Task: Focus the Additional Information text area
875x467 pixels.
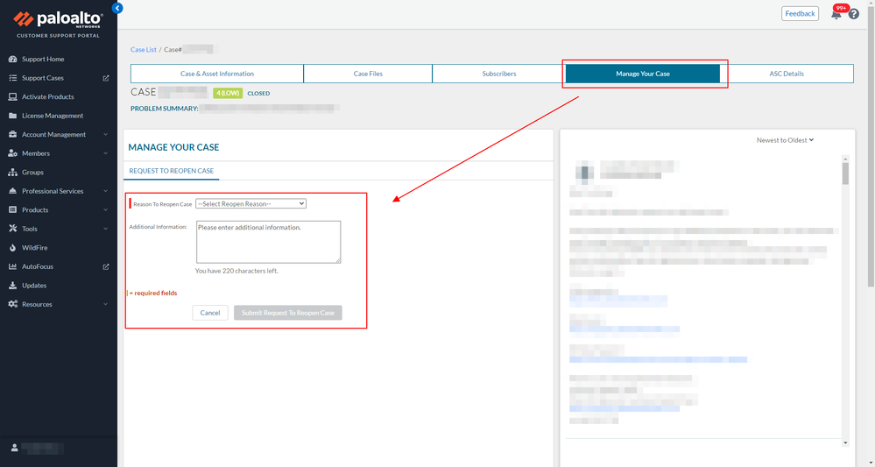Action: [x=268, y=242]
